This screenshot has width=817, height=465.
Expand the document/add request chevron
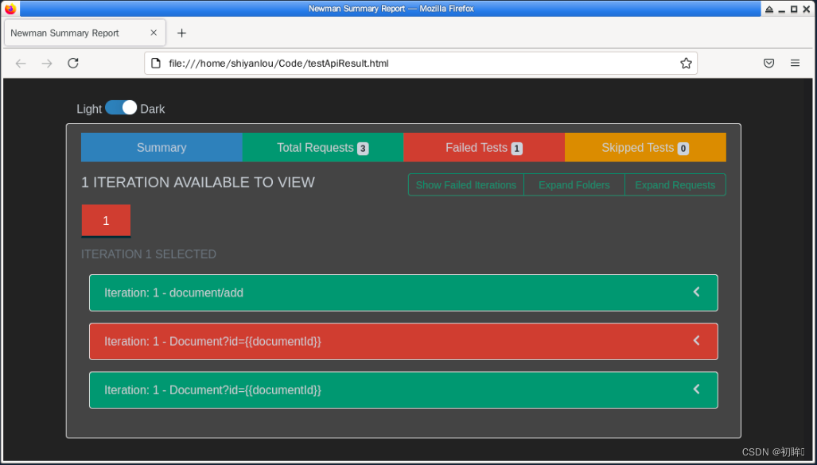point(697,293)
